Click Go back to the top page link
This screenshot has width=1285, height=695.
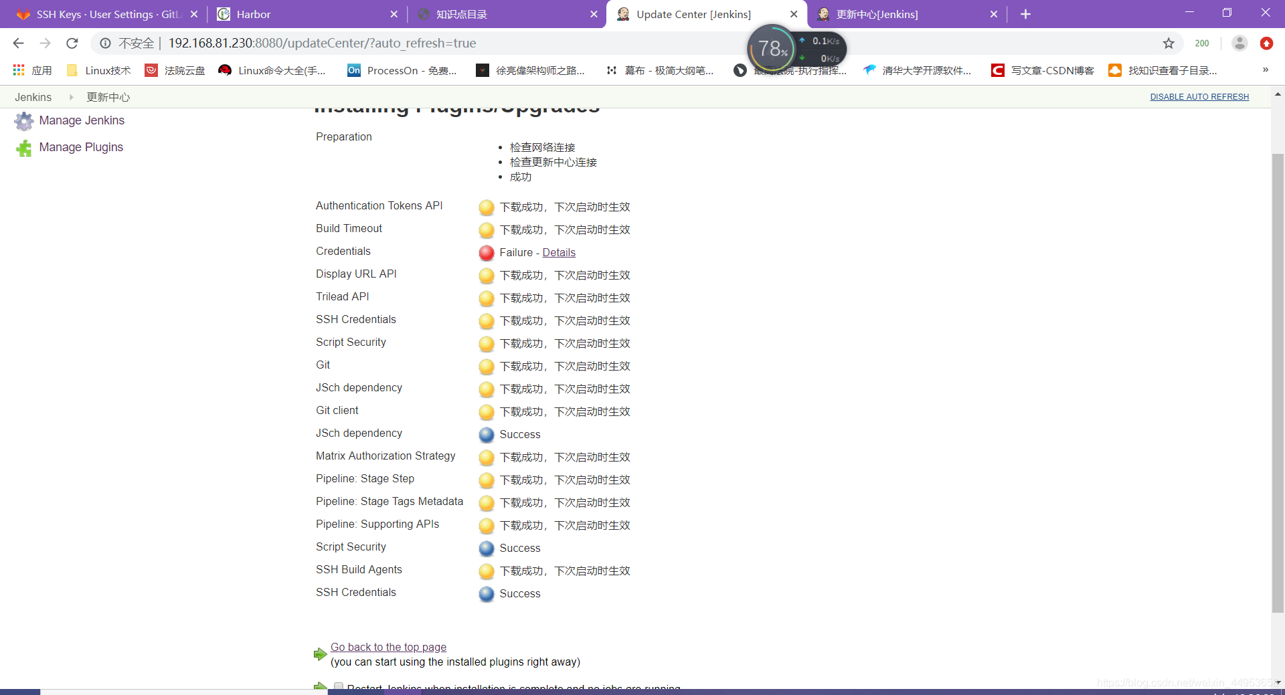[x=388, y=648]
